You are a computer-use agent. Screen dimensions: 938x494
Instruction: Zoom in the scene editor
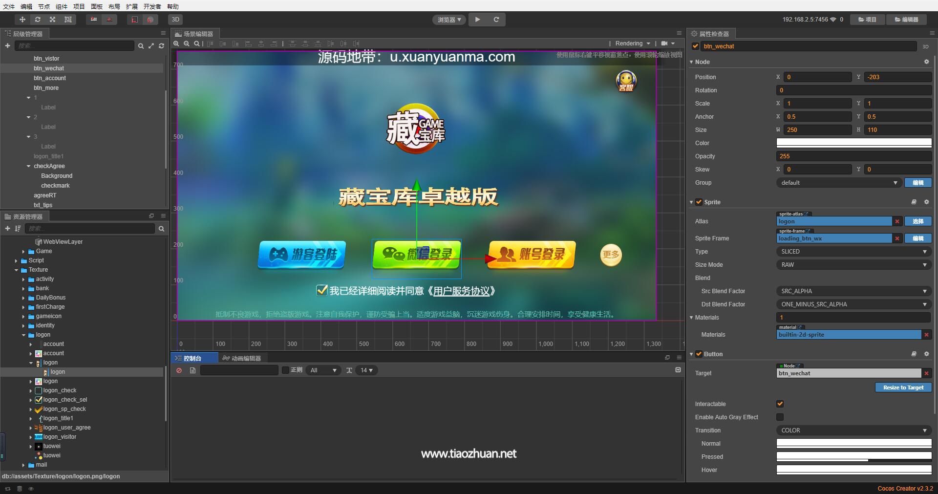click(176, 43)
